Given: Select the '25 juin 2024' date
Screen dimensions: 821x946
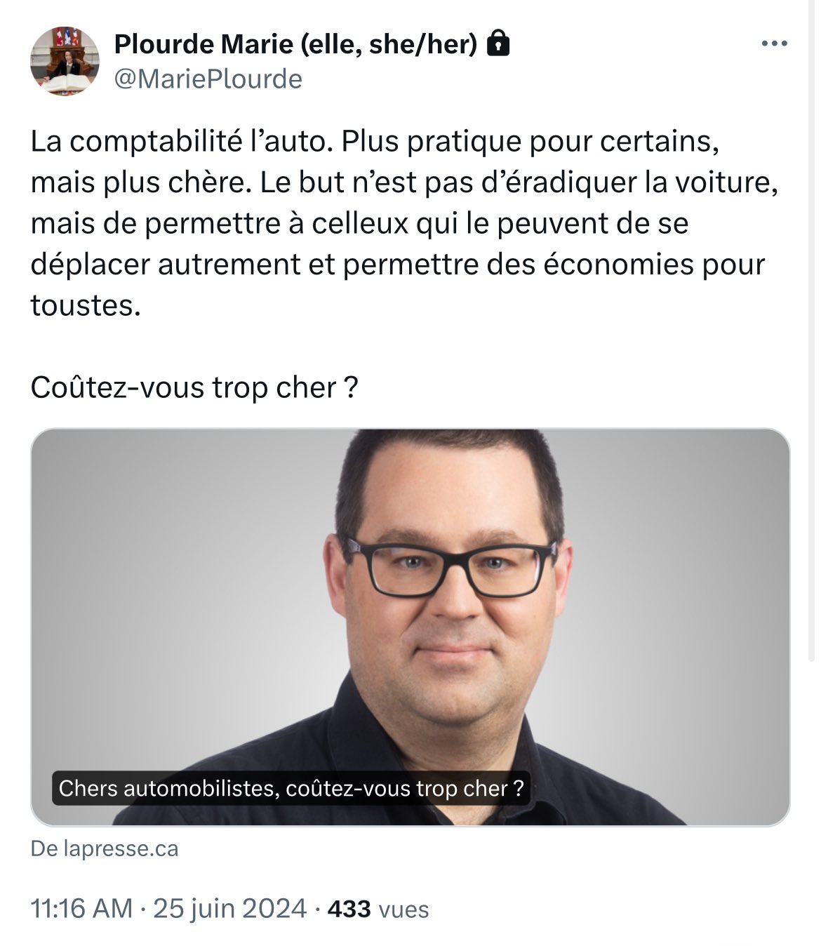Looking at the screenshot, I should (x=230, y=909).
